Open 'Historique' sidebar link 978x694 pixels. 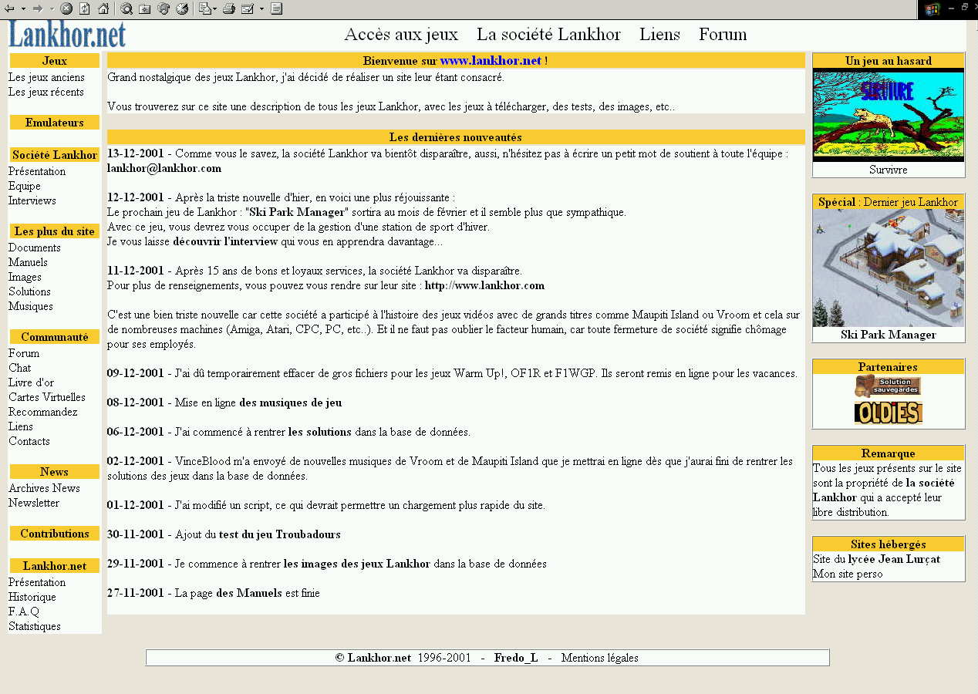[32, 597]
